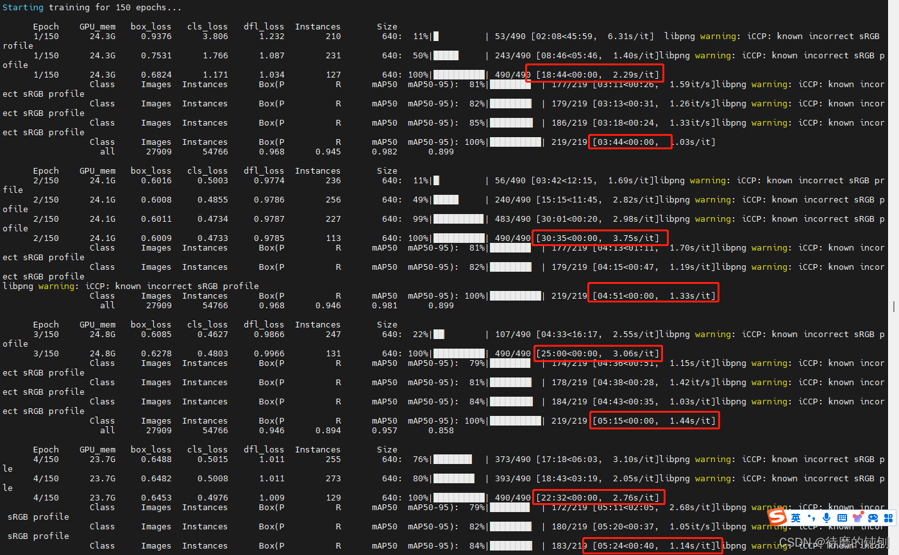Click box_loss value 0.9376

(x=156, y=37)
